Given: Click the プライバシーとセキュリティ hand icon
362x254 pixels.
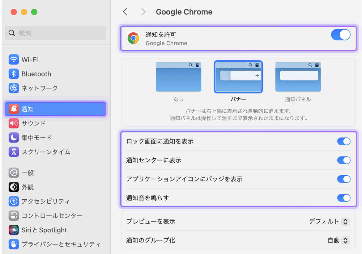Looking at the screenshot, I should pyautogui.click(x=14, y=244).
